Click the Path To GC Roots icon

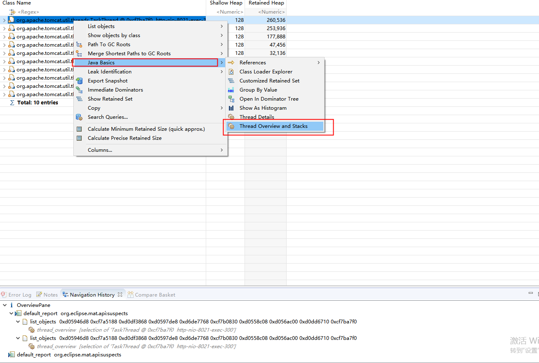(80, 45)
